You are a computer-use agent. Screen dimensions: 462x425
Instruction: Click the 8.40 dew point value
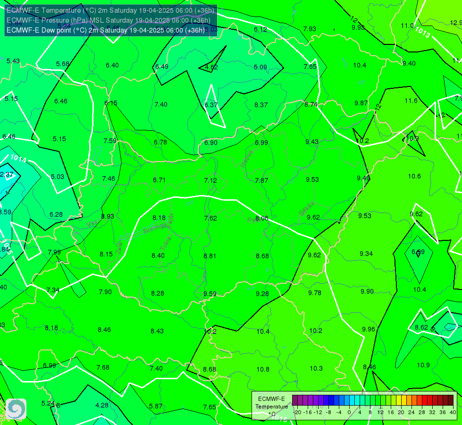(x=158, y=255)
